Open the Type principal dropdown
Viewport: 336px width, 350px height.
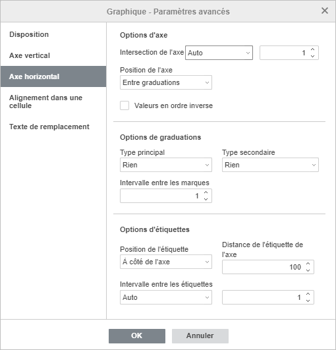point(166,165)
